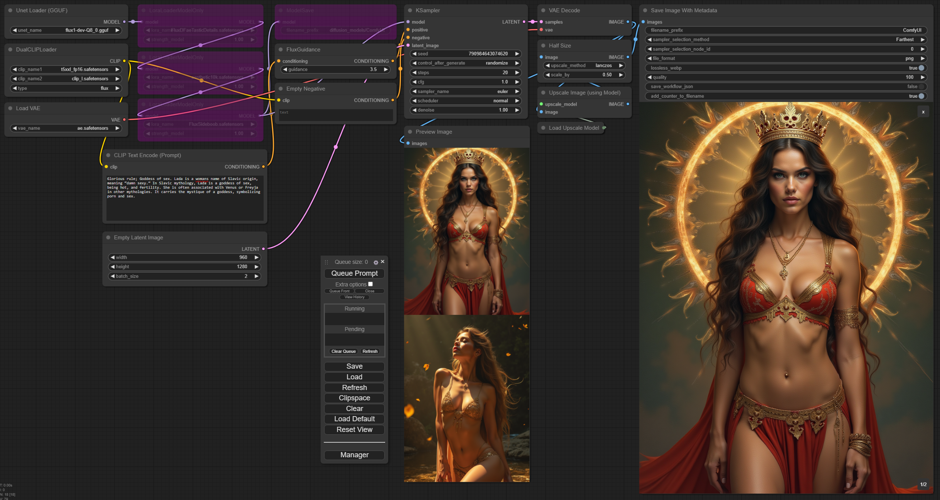Viewport: 940px width, 500px height.
Task: Collapse the Load Upscale Model node dot
Action: pyautogui.click(x=543, y=128)
